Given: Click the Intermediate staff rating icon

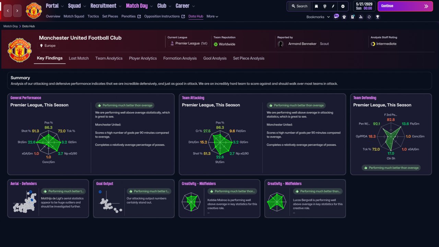Looking at the screenshot, I should click(373, 44).
